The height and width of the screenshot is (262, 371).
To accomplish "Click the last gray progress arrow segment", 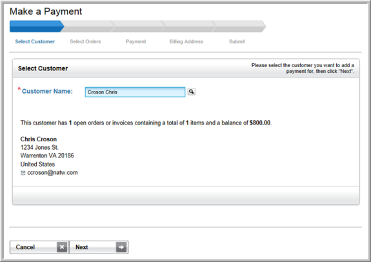I will click(239, 26).
